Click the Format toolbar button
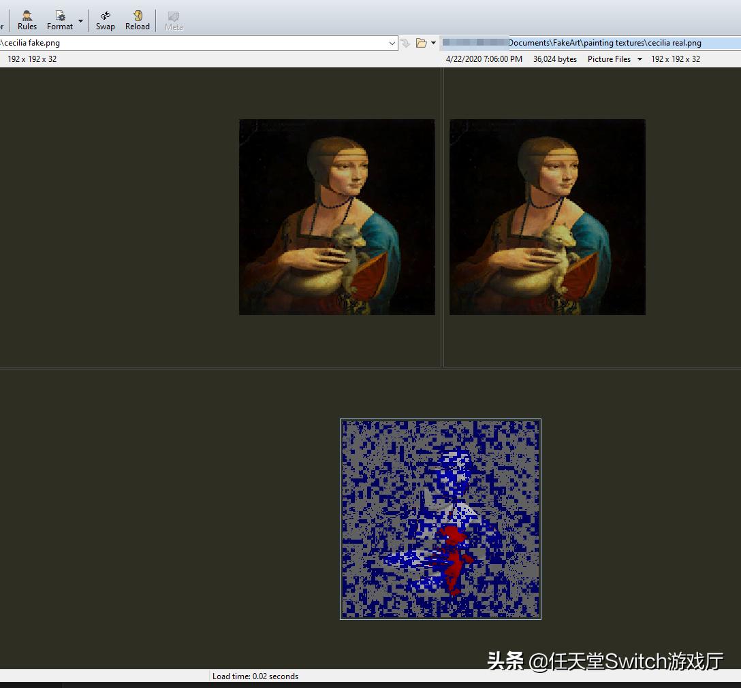The width and height of the screenshot is (741, 688). tap(60, 21)
